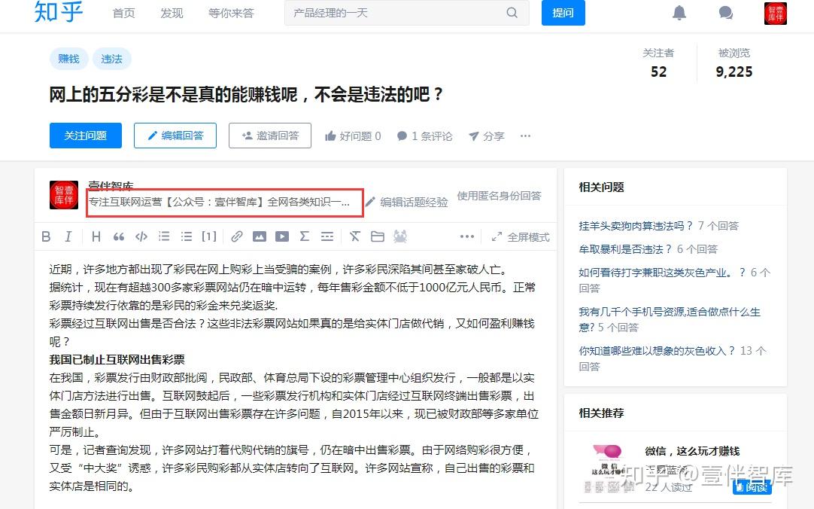Insert an ordered list in the editor

162,236
